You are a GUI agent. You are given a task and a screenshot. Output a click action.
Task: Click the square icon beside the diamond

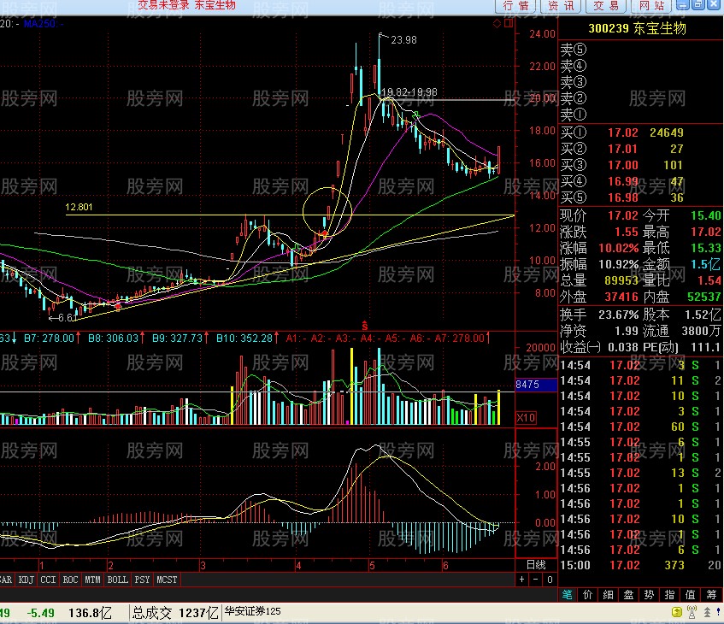coord(507,23)
